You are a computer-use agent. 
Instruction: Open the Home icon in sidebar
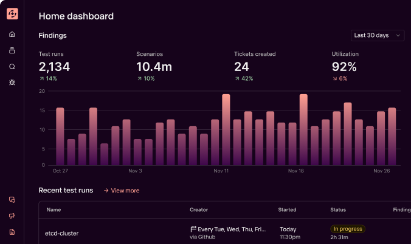[12, 35]
